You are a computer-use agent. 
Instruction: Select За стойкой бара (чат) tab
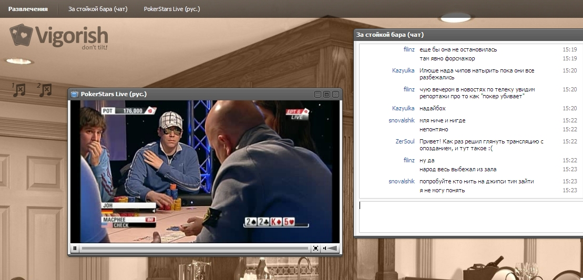[98, 9]
